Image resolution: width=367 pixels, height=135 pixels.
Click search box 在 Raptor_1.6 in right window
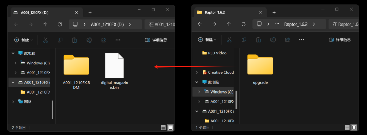click(x=344, y=24)
